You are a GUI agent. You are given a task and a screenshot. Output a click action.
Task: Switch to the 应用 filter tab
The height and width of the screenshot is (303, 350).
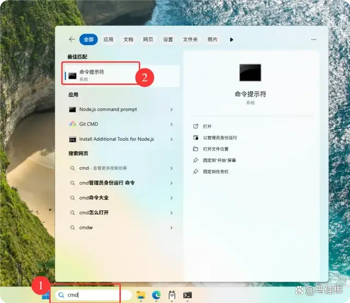tap(108, 39)
